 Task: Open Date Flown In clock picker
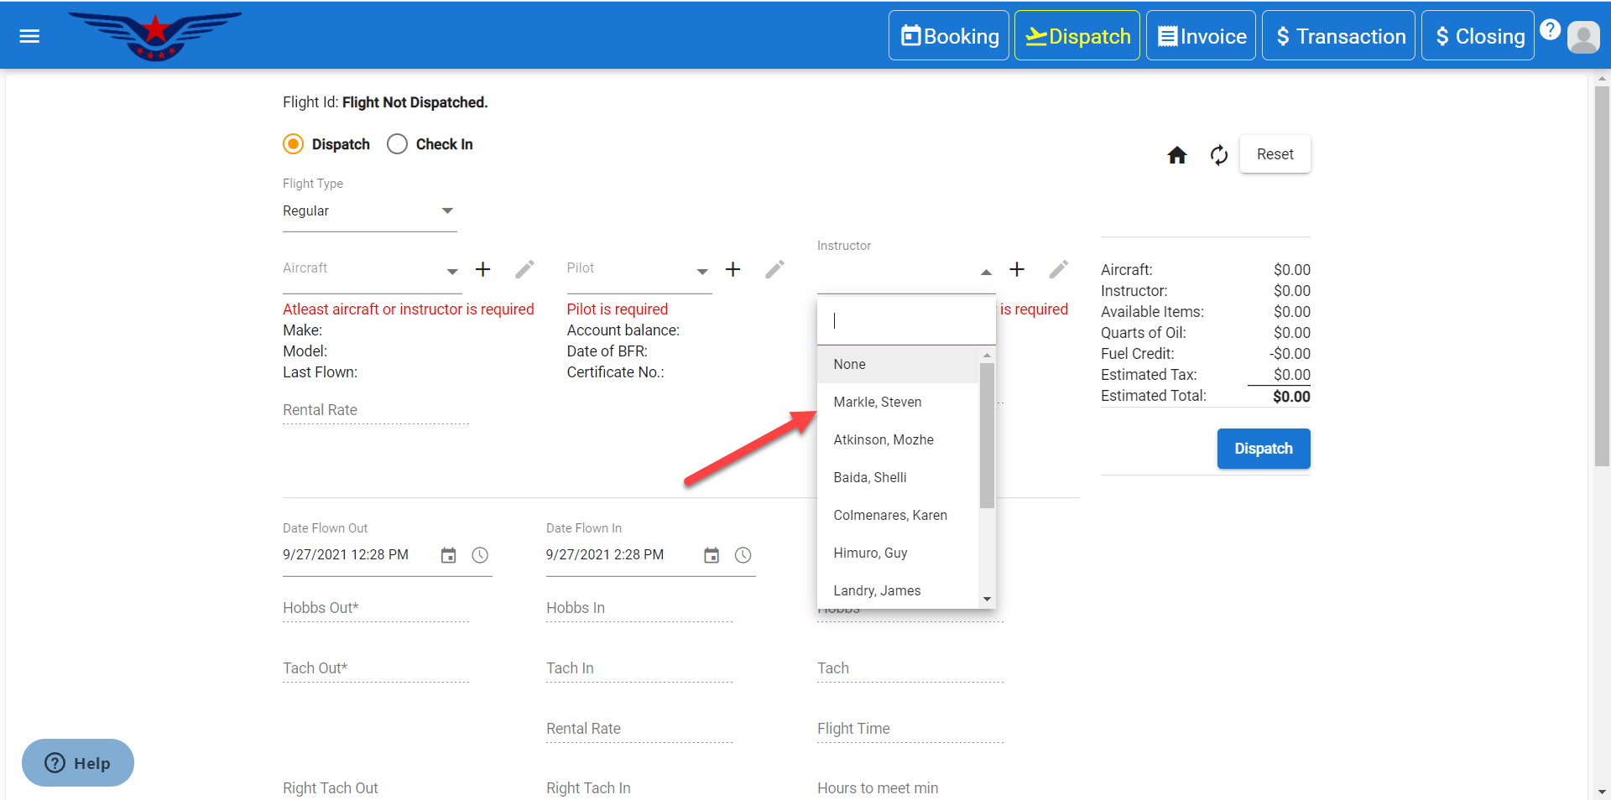743,555
